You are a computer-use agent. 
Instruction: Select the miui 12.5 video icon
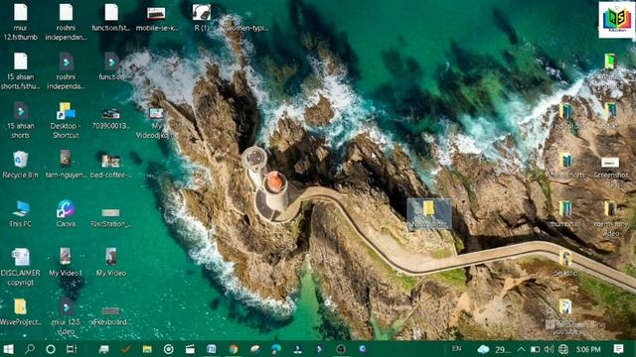(67, 307)
